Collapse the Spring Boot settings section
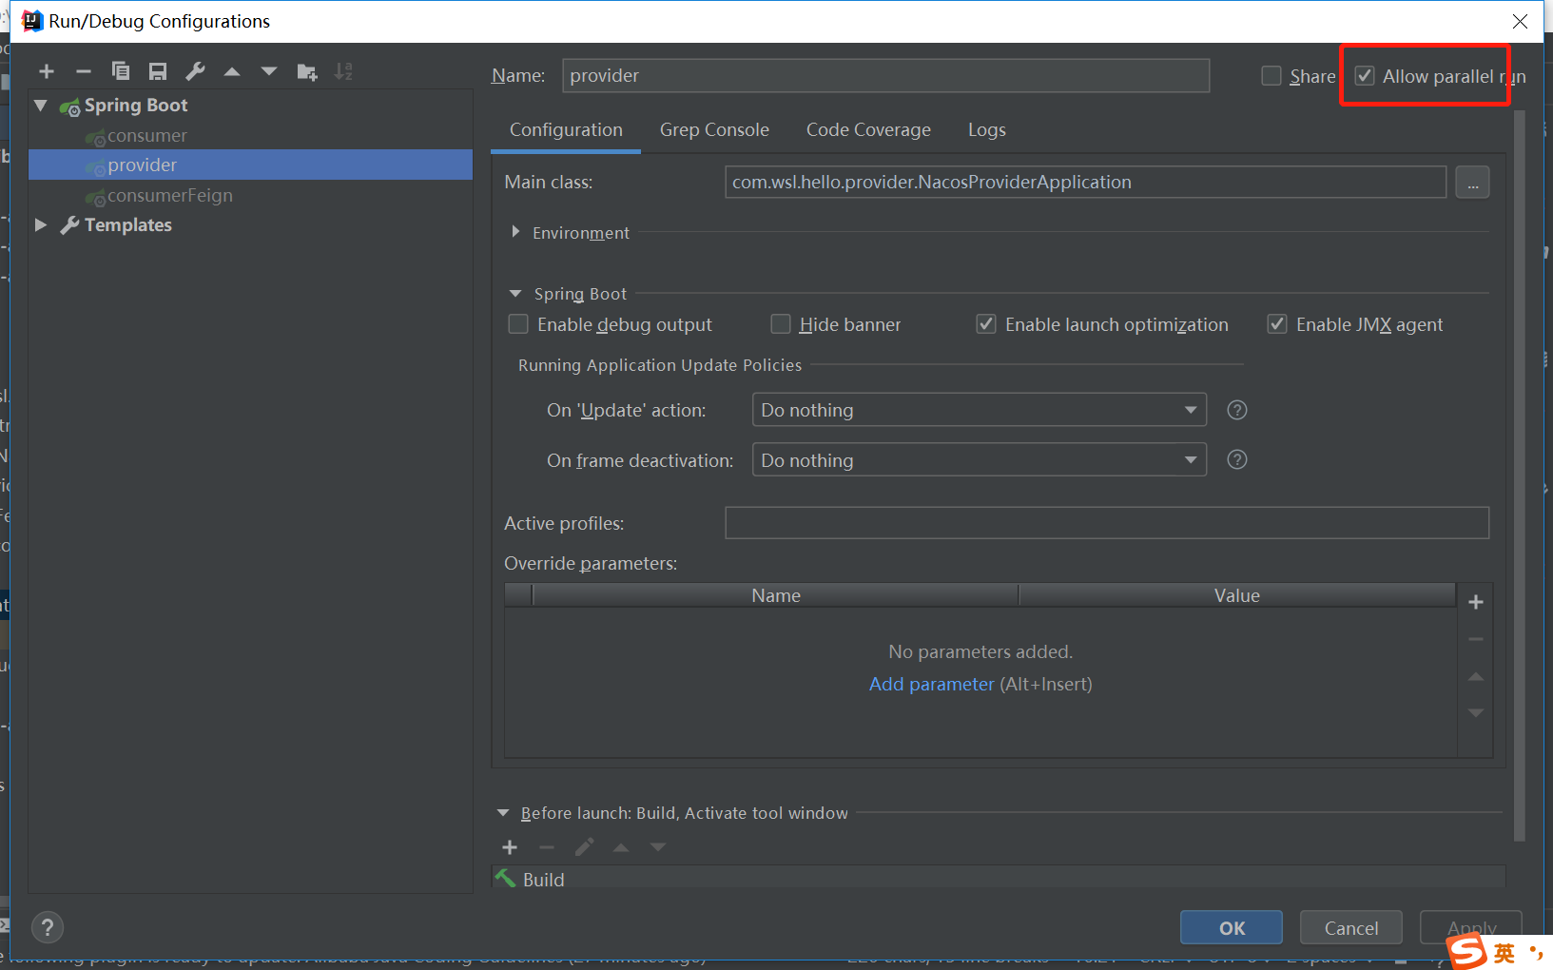Screen dimensions: 1553x970 [515, 294]
